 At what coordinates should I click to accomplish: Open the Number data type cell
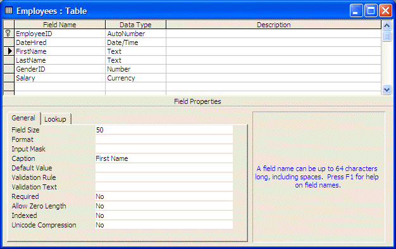point(135,69)
